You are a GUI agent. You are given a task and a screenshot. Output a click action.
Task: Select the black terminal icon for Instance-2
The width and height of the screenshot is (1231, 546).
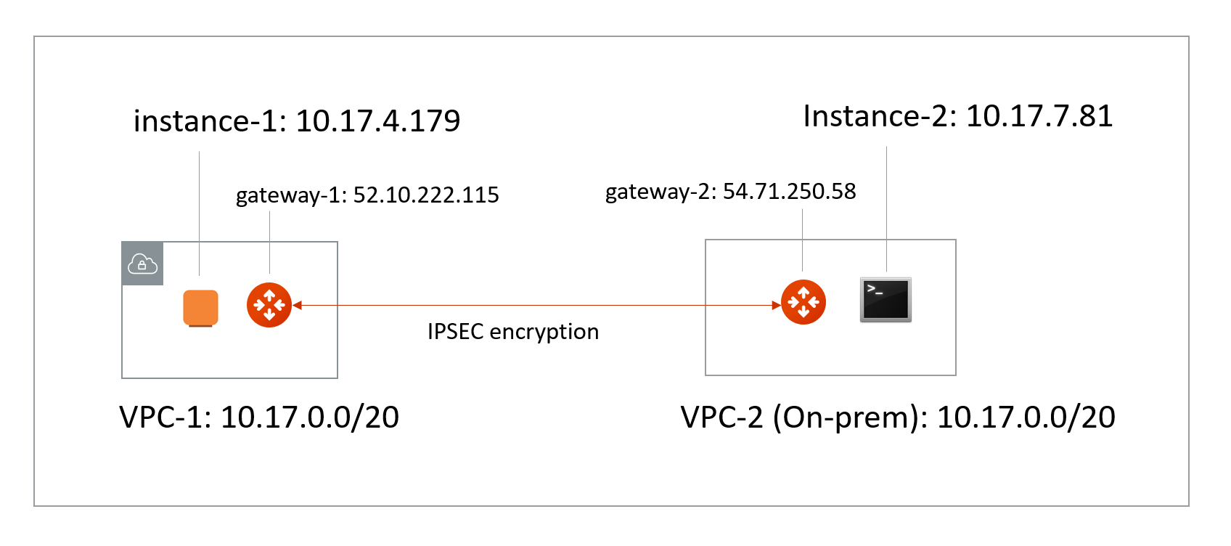point(886,299)
